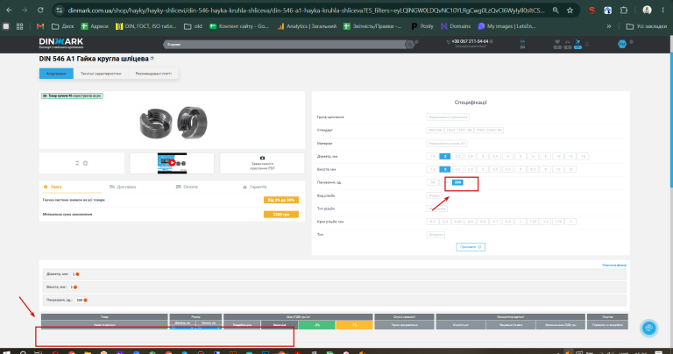The width and height of the screenshot is (673, 354).
Task: Open the notifications bell icon
Action: click(587, 44)
